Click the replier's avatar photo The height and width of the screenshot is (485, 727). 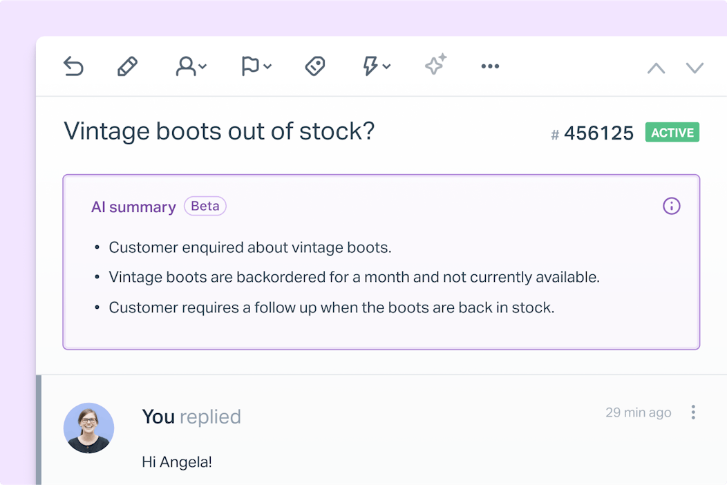[x=88, y=428]
